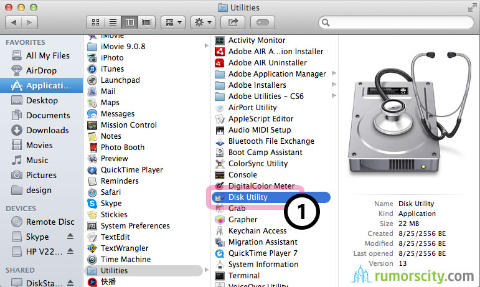This screenshot has height=287, width=480.
Task: Eject the Skype device
Action: [70, 236]
